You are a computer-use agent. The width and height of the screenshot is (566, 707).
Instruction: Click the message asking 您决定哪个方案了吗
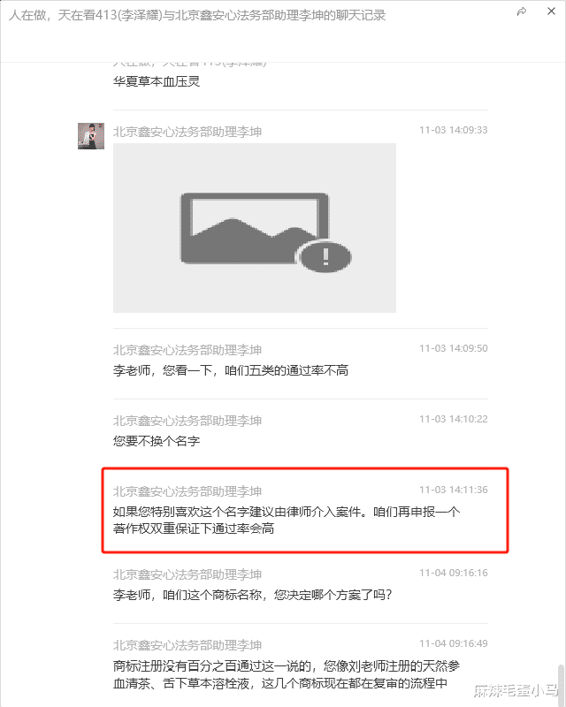[x=252, y=595]
